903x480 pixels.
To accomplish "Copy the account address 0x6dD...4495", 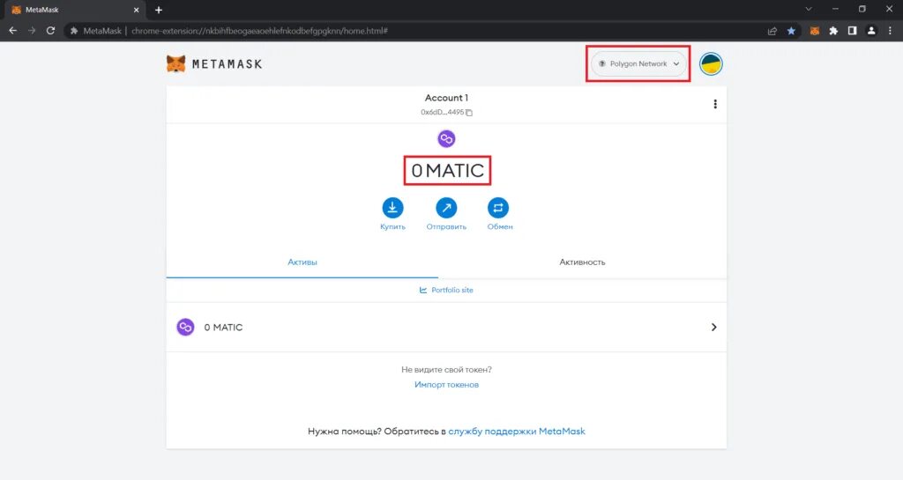I will click(x=469, y=113).
